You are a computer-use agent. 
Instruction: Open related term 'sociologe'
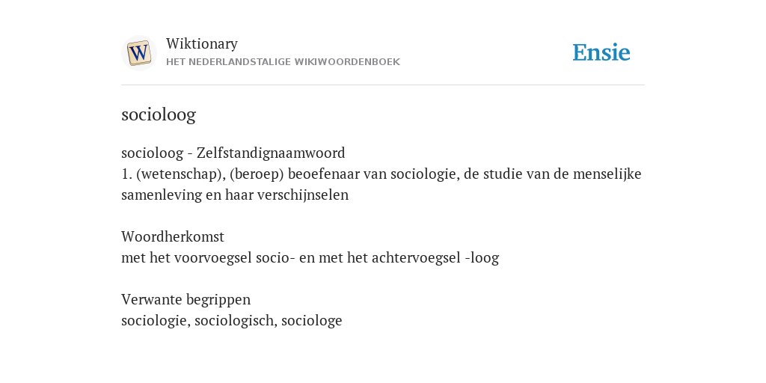pos(312,320)
